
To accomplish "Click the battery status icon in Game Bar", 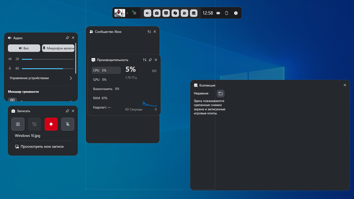I will point(218,13).
